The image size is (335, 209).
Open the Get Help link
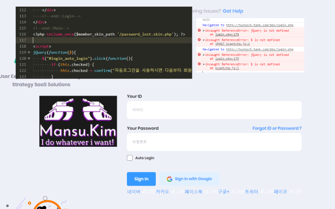pos(233,11)
